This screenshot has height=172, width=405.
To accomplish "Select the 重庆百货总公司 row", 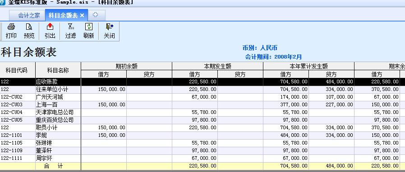I will (202, 120).
